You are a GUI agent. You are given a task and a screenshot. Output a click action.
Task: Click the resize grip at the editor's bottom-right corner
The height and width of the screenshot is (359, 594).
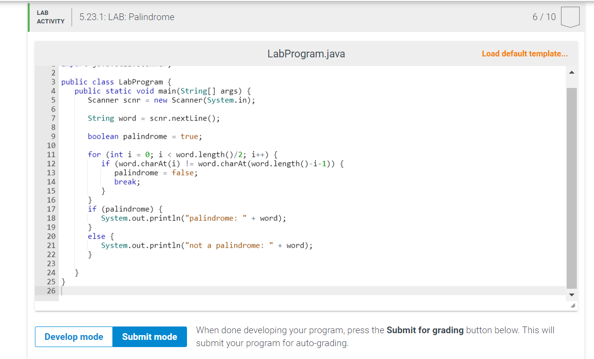[573, 305]
